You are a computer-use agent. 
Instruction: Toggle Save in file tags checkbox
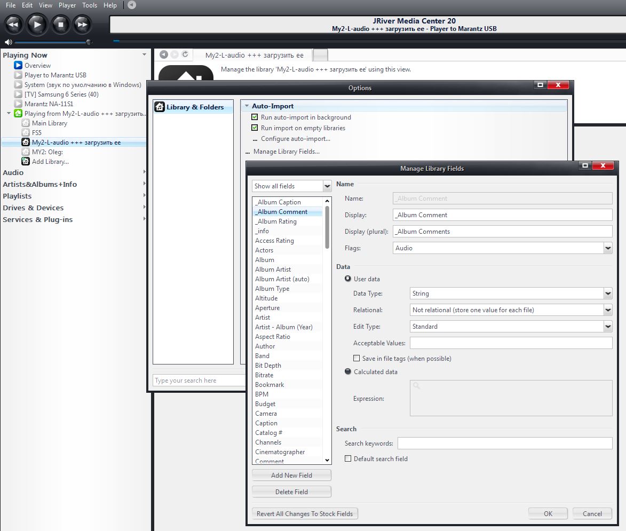pyautogui.click(x=356, y=358)
